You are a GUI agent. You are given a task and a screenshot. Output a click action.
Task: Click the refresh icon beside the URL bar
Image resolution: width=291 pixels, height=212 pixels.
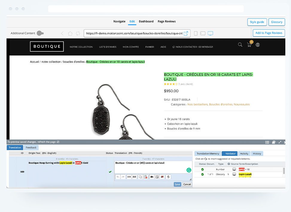(x=78, y=33)
